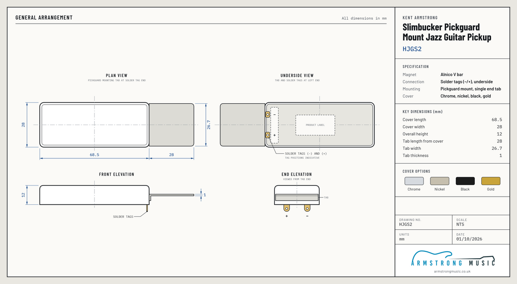Click the "SOLDER TAGS (−) AND (+)" callout
517x284 pixels.
point(305,154)
